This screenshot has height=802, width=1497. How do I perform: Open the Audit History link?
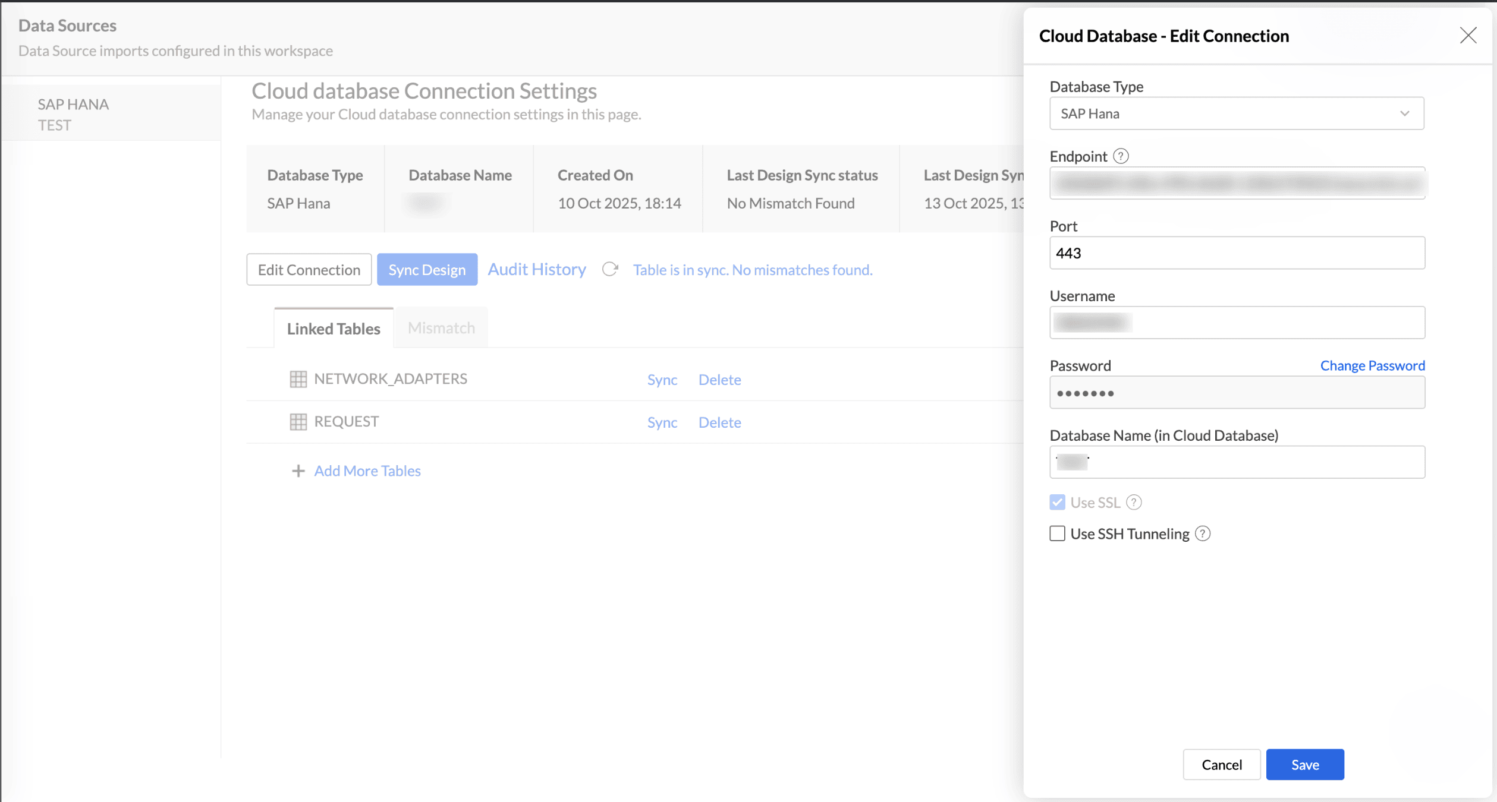point(537,269)
